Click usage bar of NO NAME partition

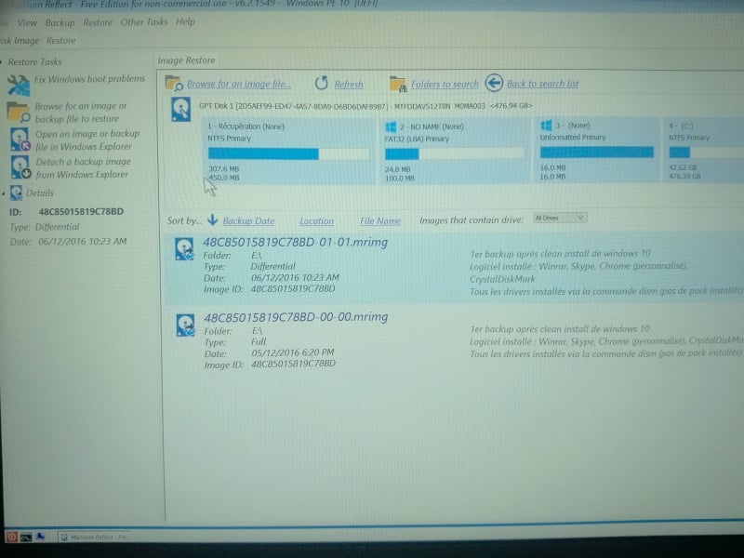(454, 153)
